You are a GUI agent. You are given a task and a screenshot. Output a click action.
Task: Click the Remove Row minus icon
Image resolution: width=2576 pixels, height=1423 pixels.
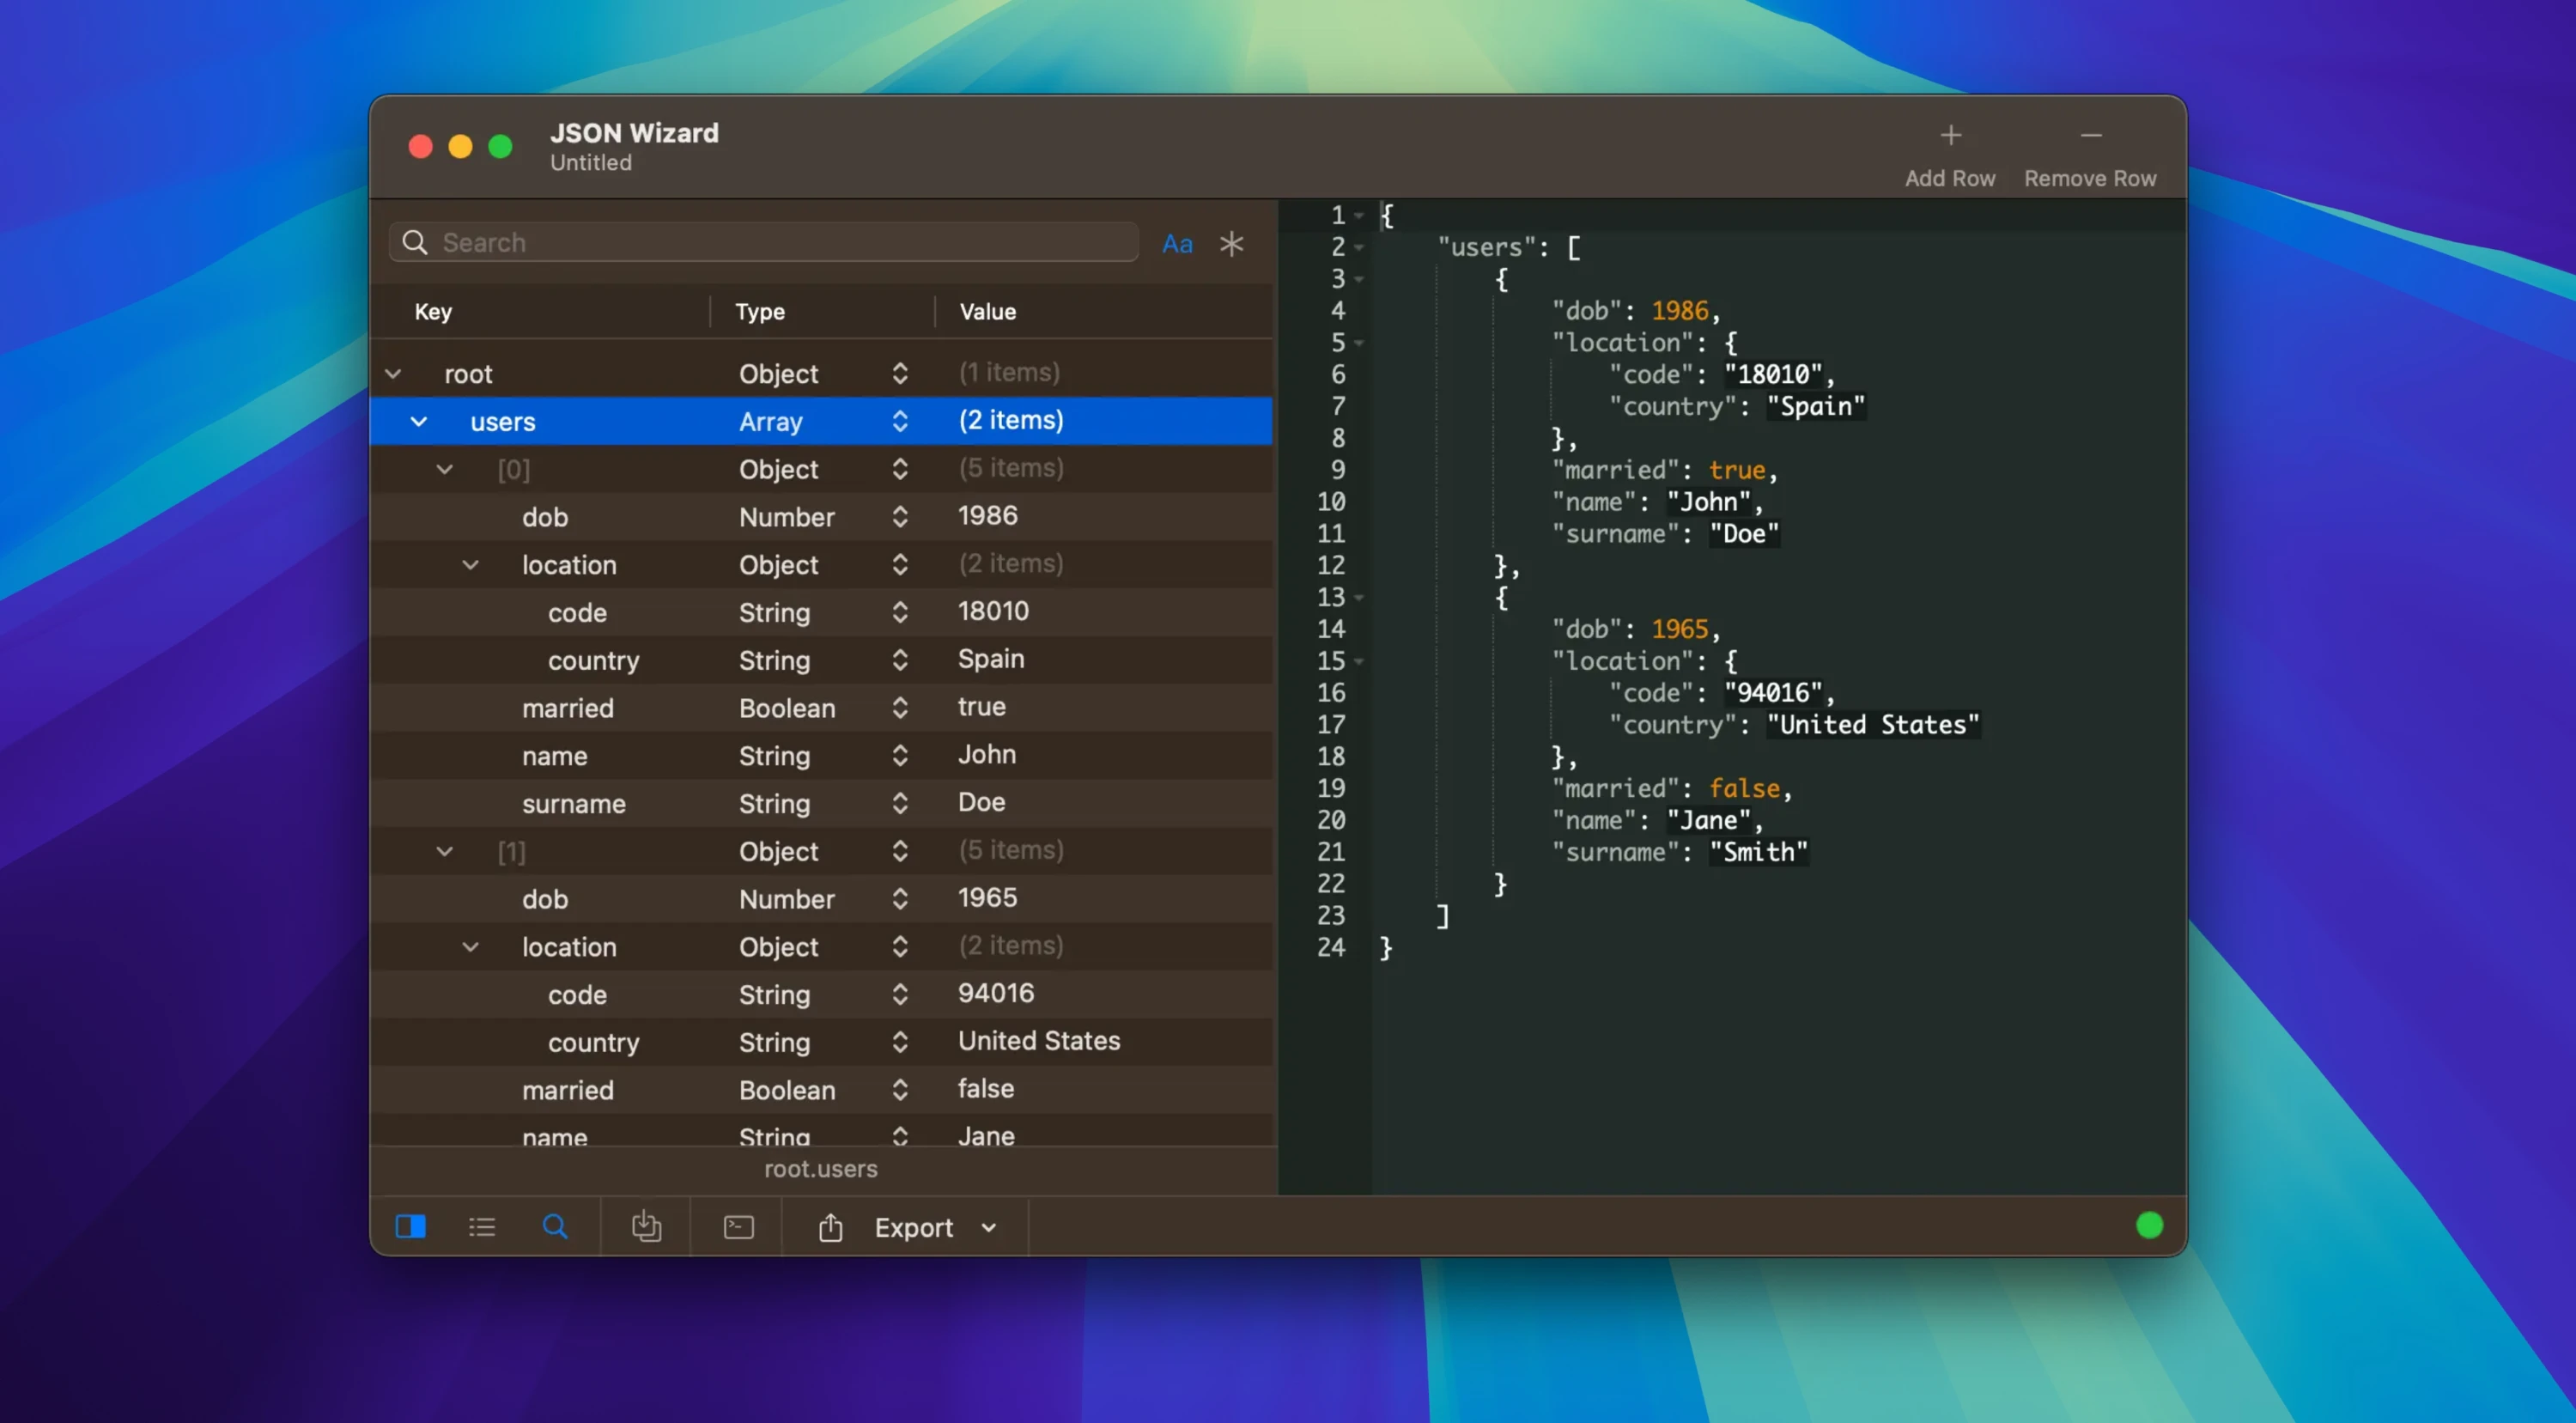2090,136
